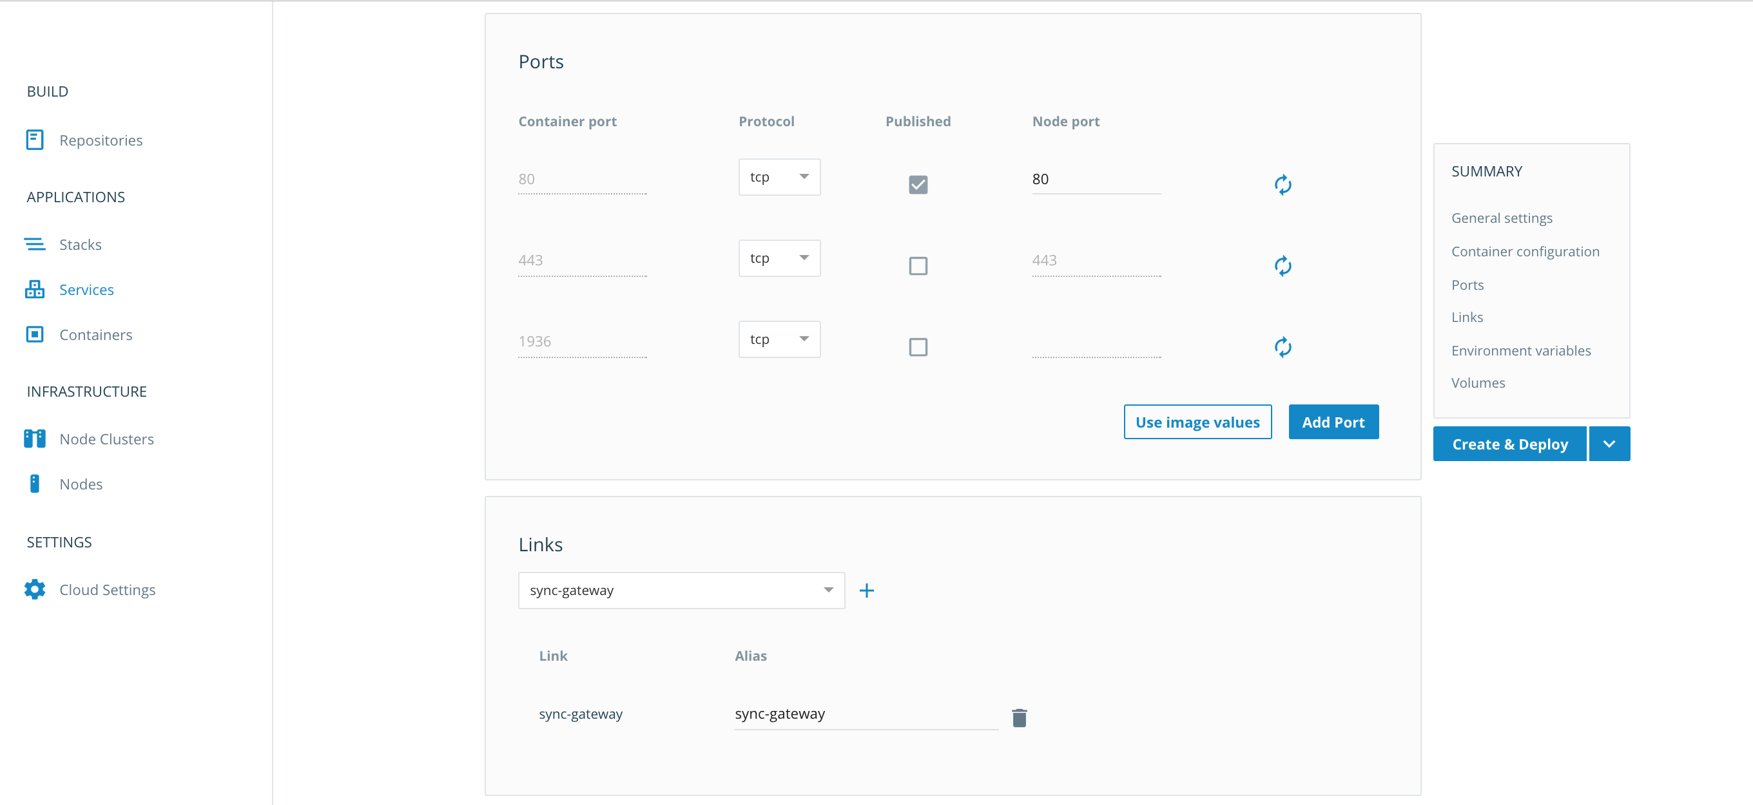Click the Cloud Settings gear icon
This screenshot has width=1753, height=805.
[x=35, y=589]
